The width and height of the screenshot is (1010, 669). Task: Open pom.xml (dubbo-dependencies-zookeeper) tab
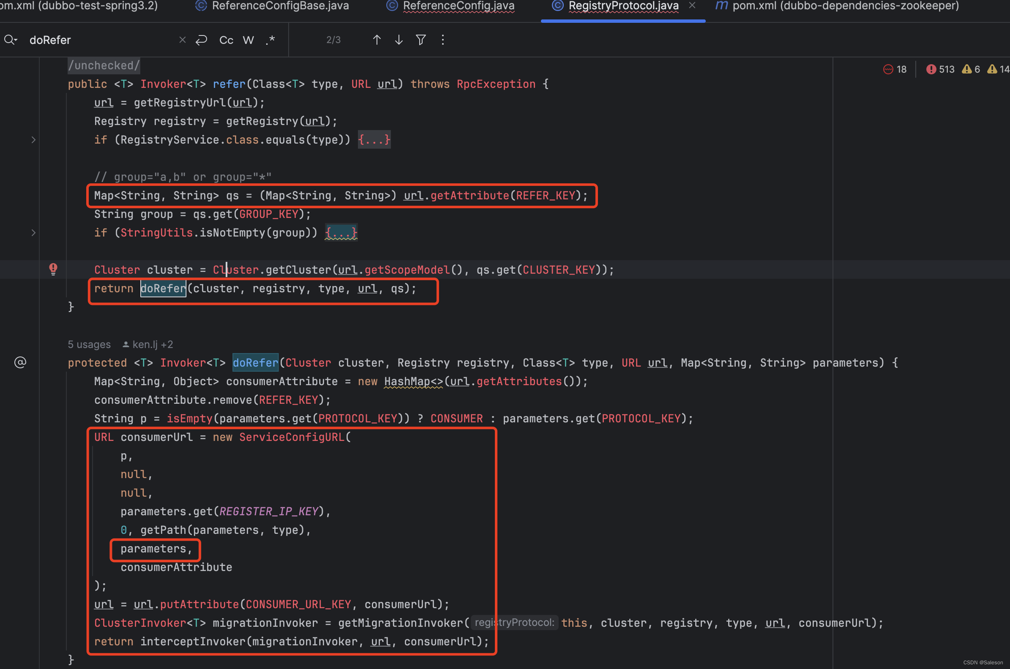(846, 6)
